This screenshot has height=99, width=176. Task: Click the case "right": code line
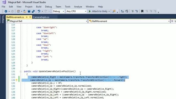[44, 51]
